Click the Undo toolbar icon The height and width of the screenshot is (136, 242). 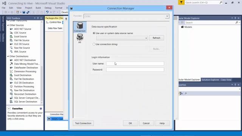click(x=47, y=12)
